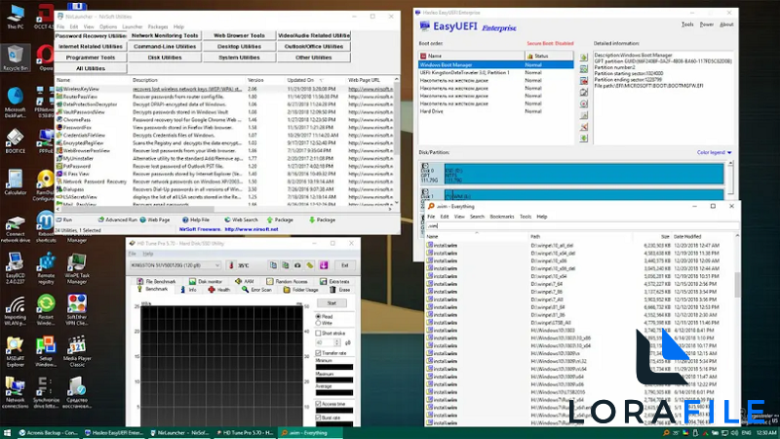Click the Everything search input field
Viewport: 780px width, 439px height.
(x=581, y=226)
